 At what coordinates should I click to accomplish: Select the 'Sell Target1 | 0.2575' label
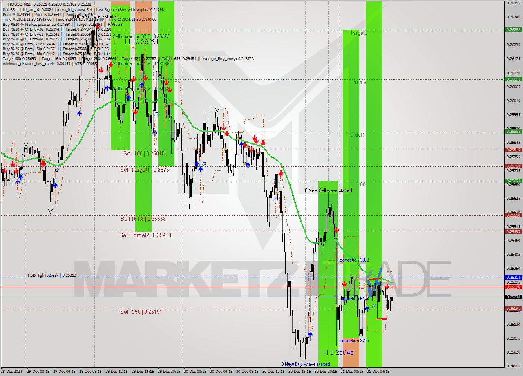144,170
